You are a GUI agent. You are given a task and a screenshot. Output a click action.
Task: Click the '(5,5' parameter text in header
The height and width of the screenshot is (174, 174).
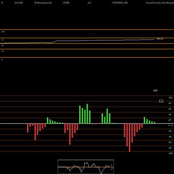89,3
